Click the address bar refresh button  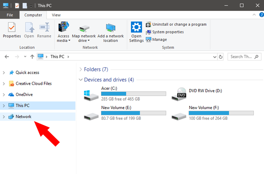(x=221, y=57)
